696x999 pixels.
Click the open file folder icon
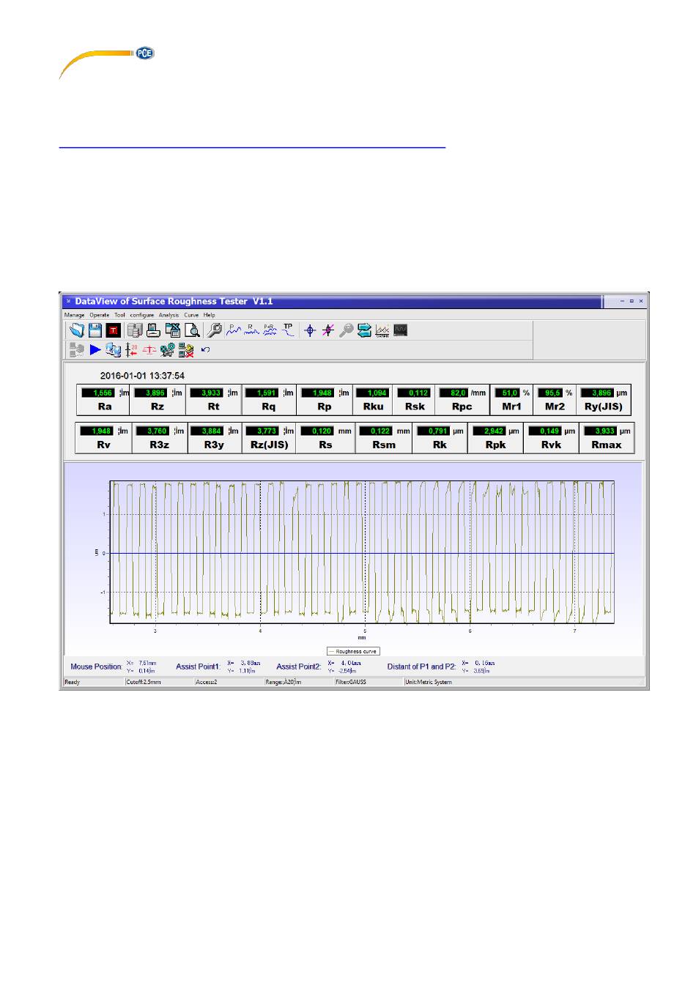77,330
